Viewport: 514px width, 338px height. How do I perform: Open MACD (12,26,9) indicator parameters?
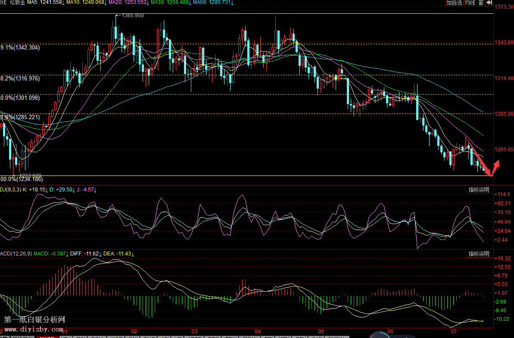tap(16, 254)
